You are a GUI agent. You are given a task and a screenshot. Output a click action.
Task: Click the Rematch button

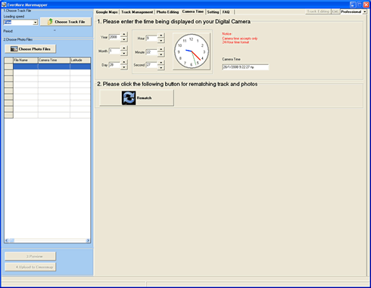pyautogui.click(x=137, y=98)
